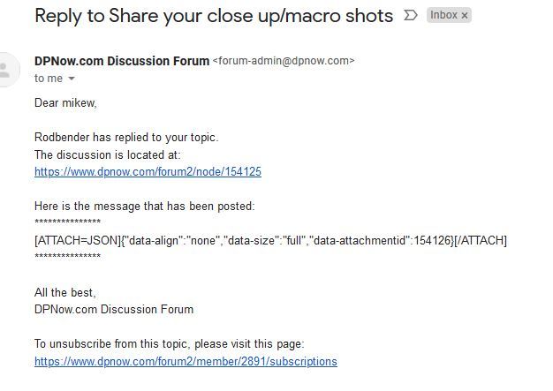The image size is (553, 391).
Task: Click sender name DPNow.com Discussion Forum in header
Action: tap(121, 61)
